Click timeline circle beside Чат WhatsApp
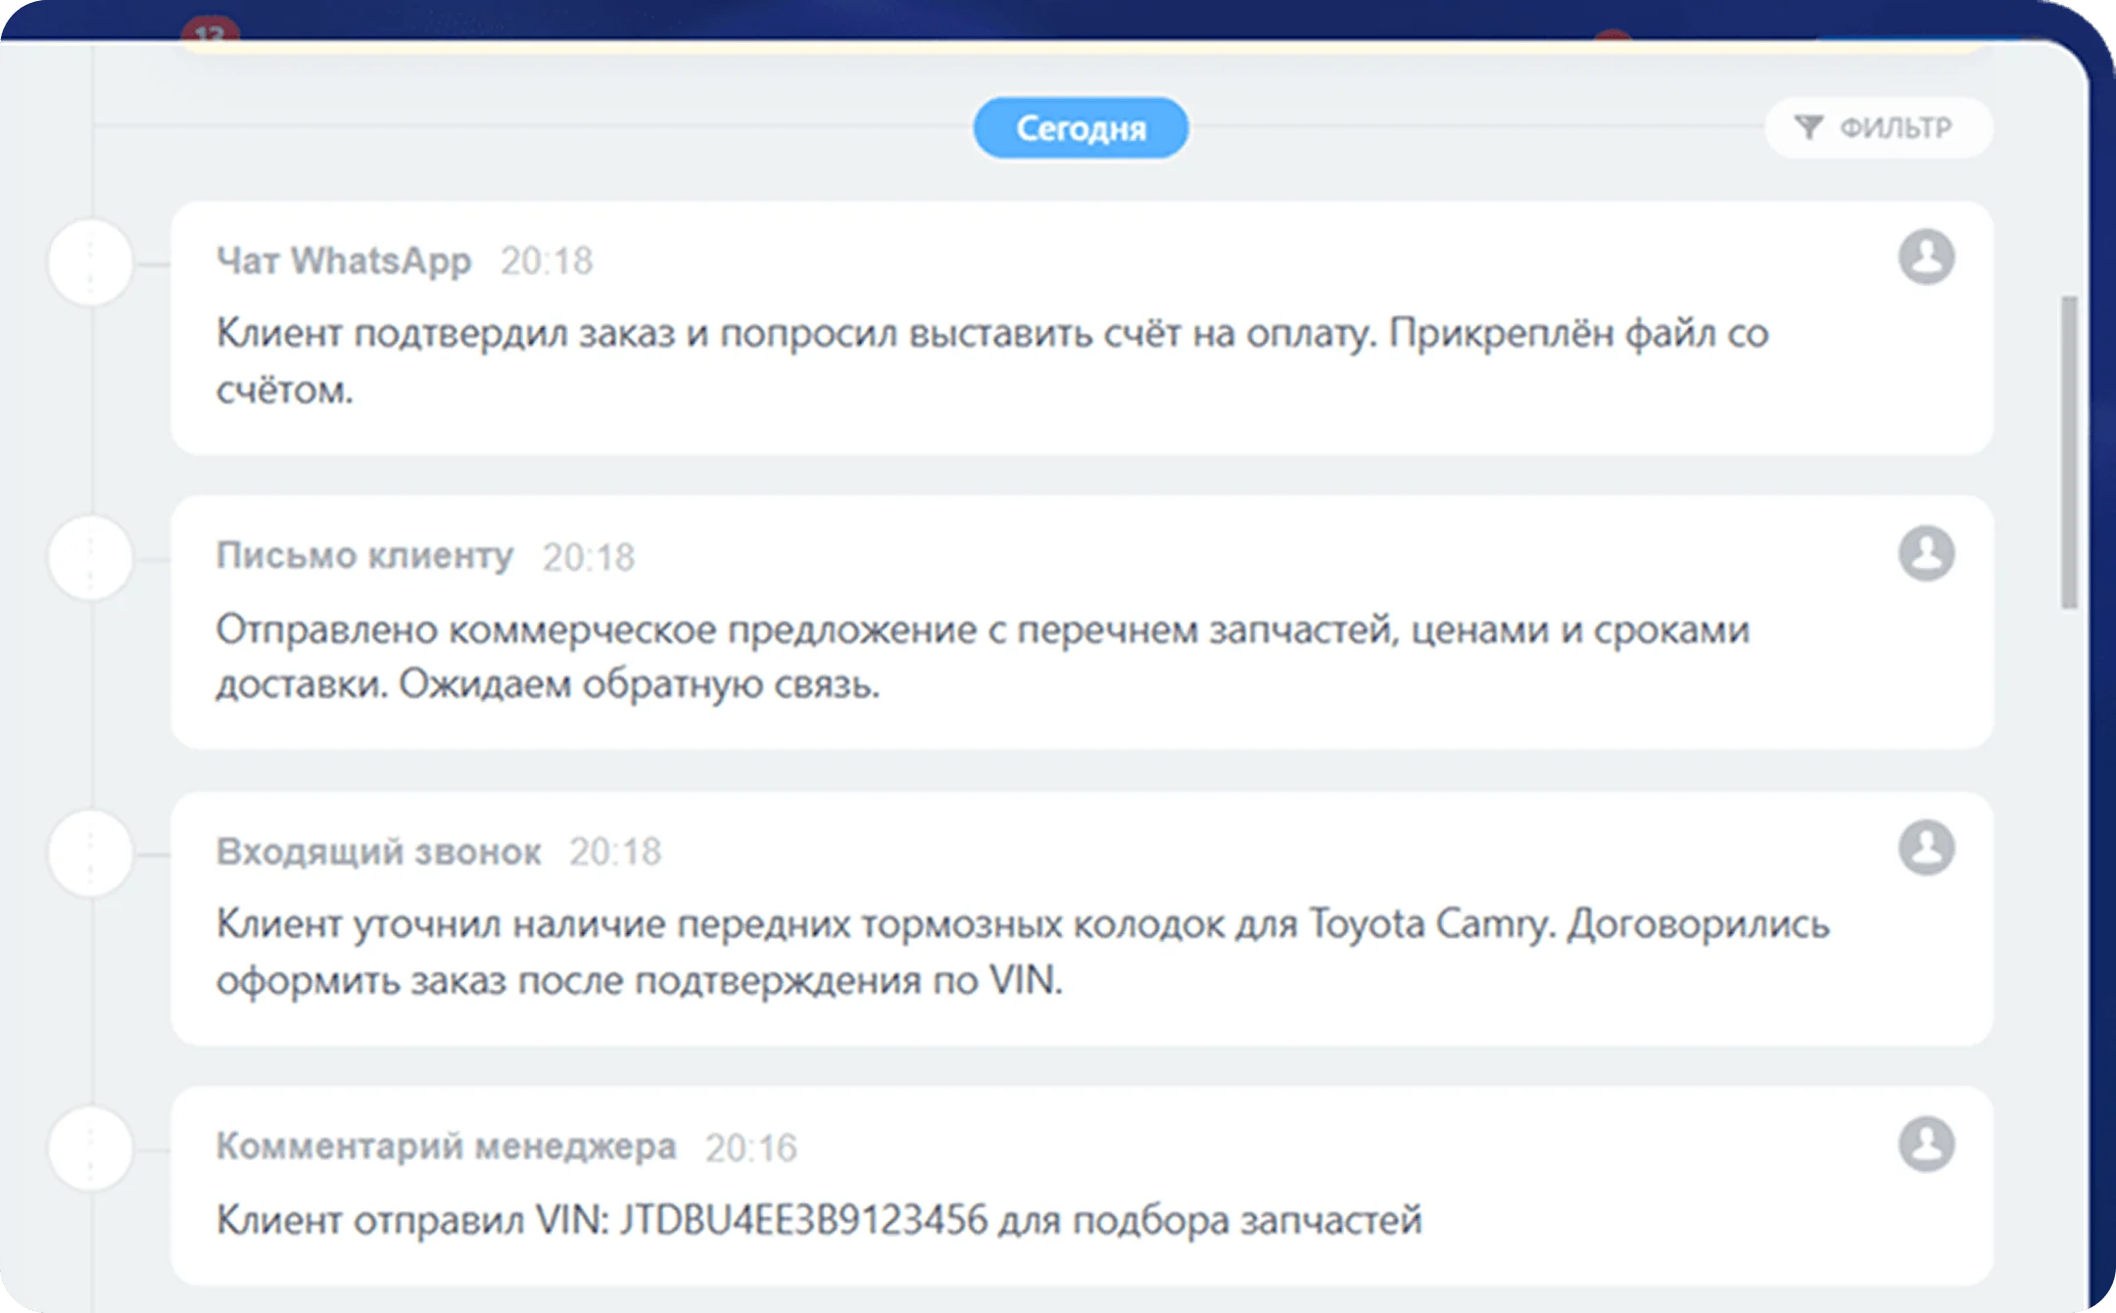 coord(90,262)
